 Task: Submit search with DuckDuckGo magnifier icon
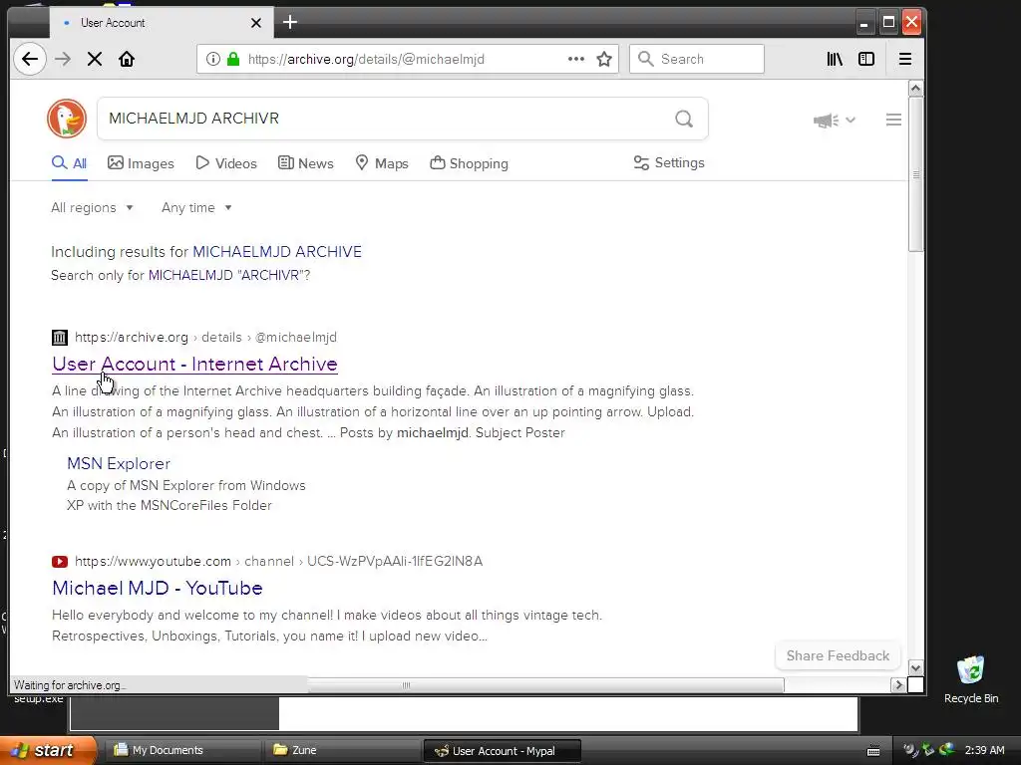click(x=684, y=119)
